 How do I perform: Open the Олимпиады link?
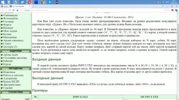click(10, 15)
